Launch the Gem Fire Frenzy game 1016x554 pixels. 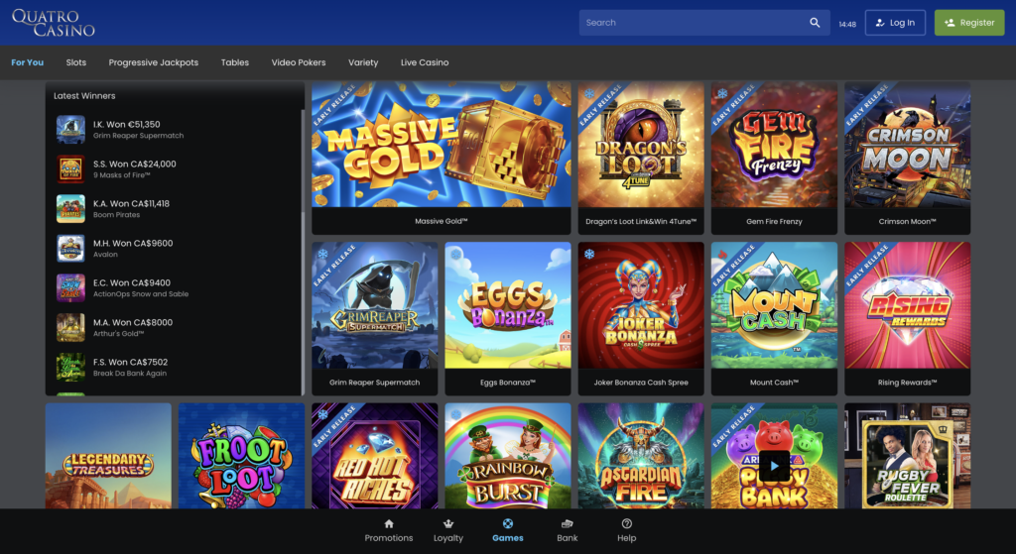tap(774, 158)
